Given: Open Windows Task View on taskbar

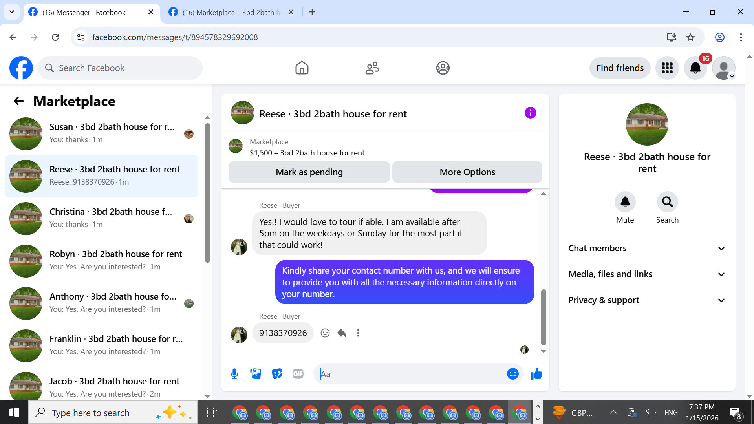Looking at the screenshot, I should [212, 413].
